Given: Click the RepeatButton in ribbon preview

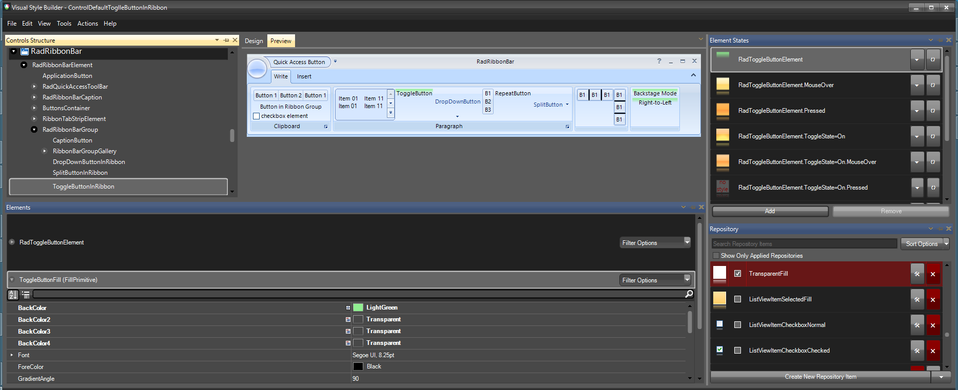Looking at the screenshot, I should tap(513, 93).
